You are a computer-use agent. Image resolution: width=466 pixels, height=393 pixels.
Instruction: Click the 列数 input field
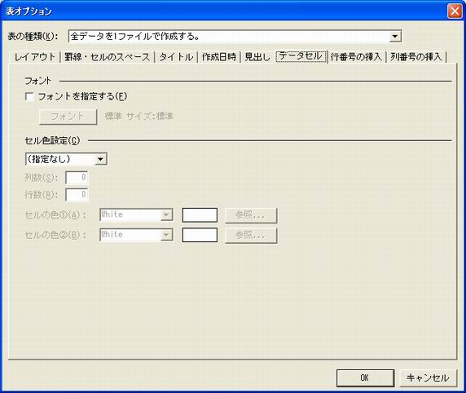(x=77, y=178)
